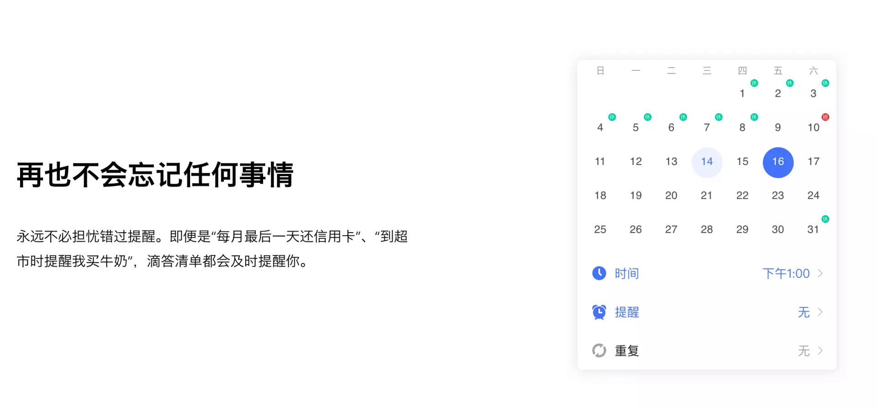Click the green 休 badge on date 4
Image resolution: width=877 pixels, height=408 pixels.
(x=612, y=117)
